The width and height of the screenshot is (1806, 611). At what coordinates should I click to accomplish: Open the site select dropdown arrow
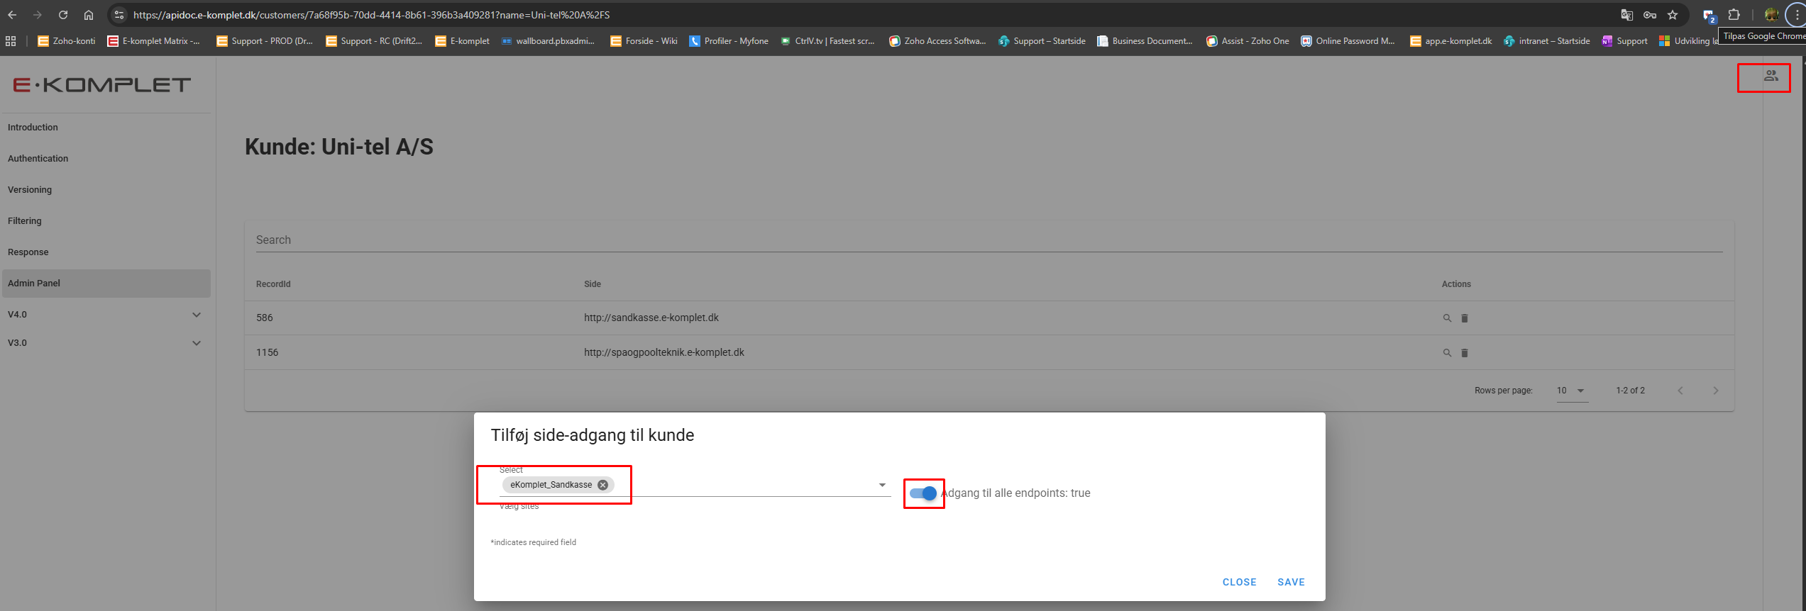(882, 485)
